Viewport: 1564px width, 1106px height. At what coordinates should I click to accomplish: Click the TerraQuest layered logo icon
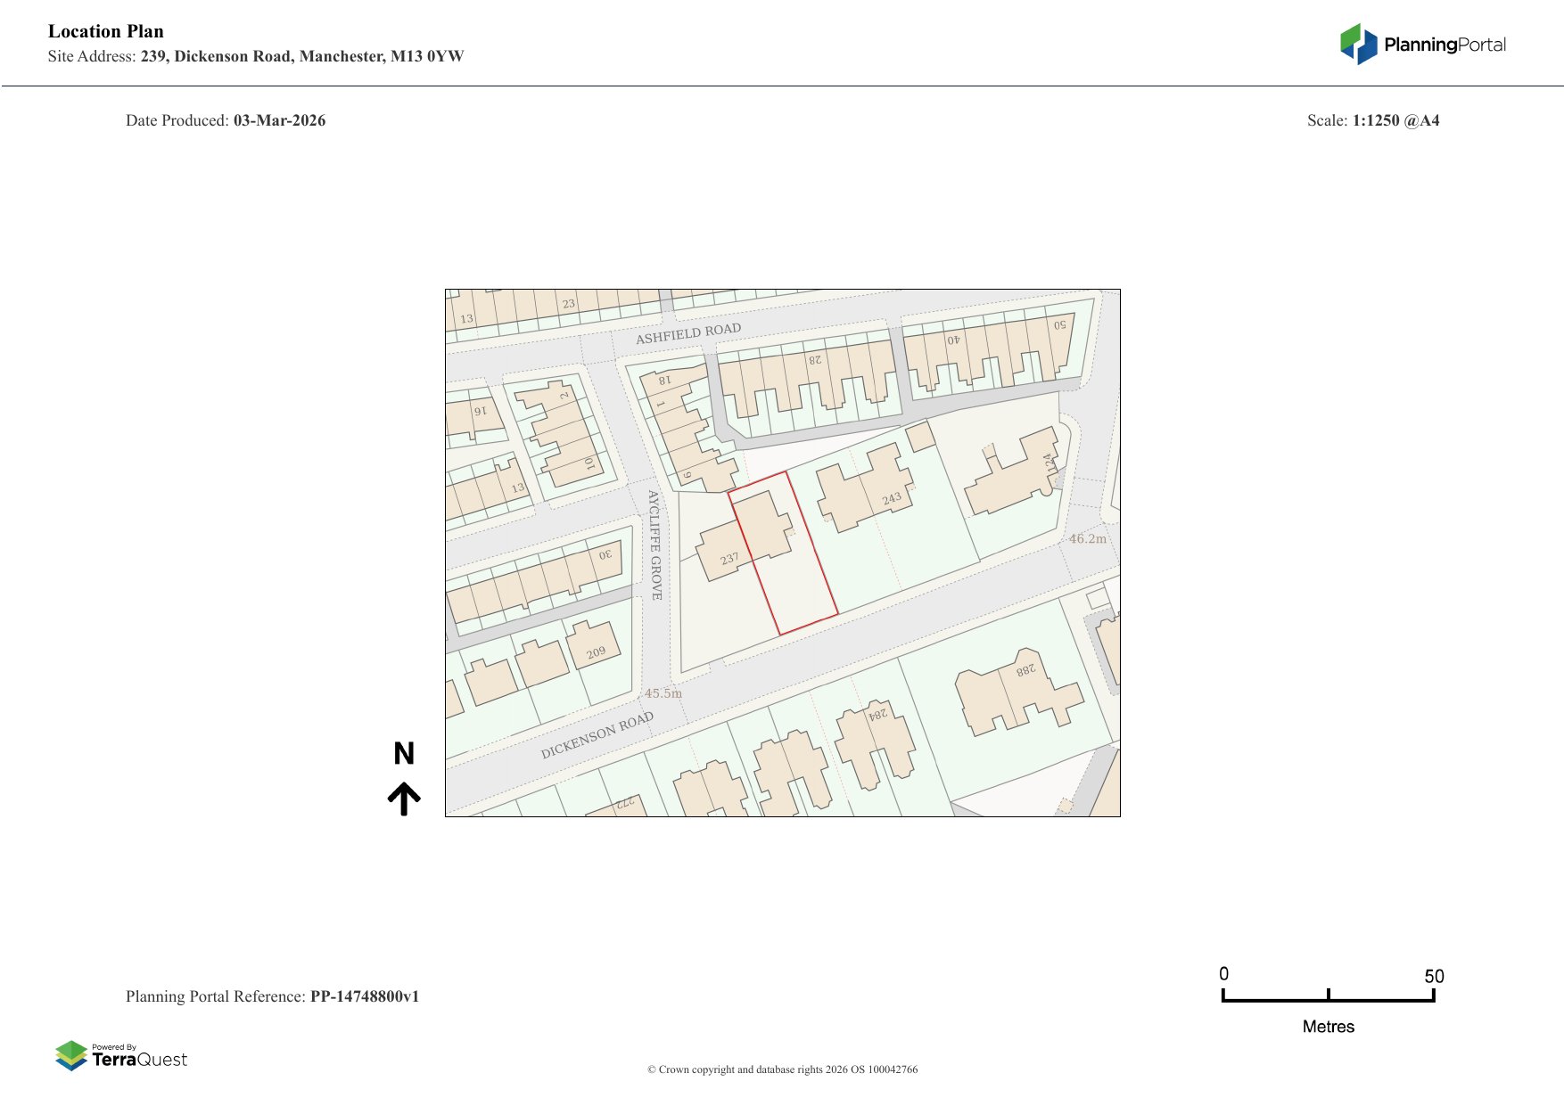tap(71, 1055)
